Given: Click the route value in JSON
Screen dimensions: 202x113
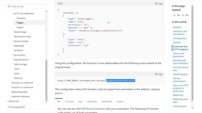Looking at the screenshot, I should click(101, 31).
